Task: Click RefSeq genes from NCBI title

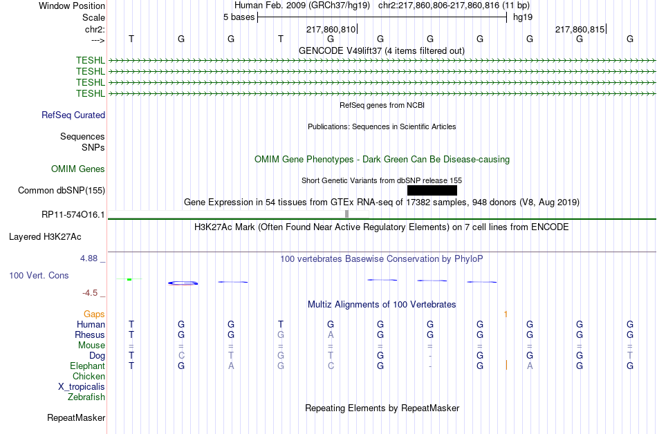Action: tap(382, 105)
